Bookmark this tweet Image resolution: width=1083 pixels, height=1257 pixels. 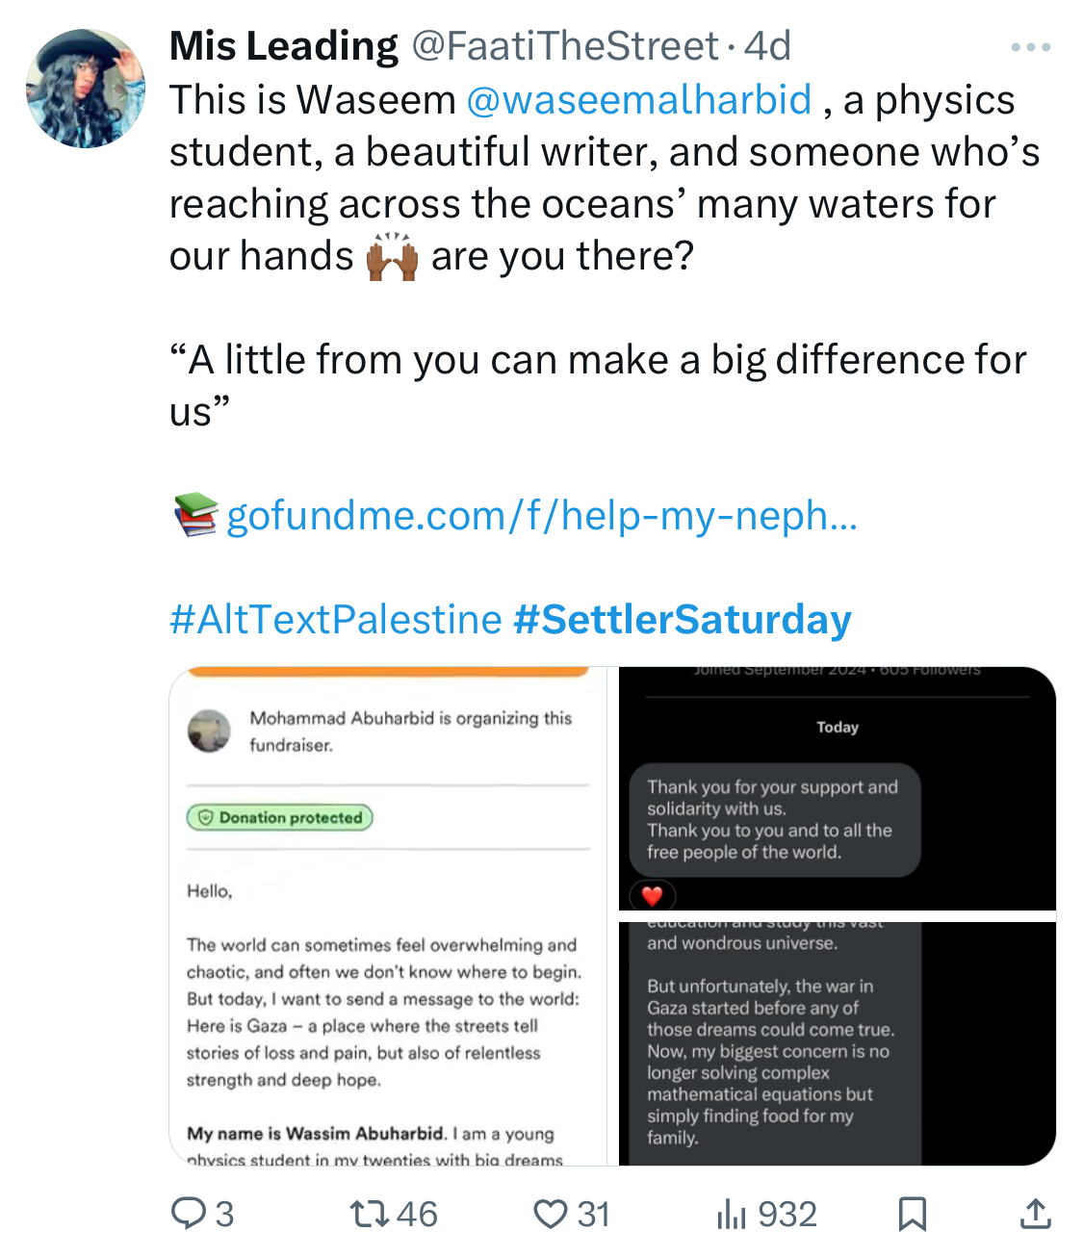click(912, 1214)
